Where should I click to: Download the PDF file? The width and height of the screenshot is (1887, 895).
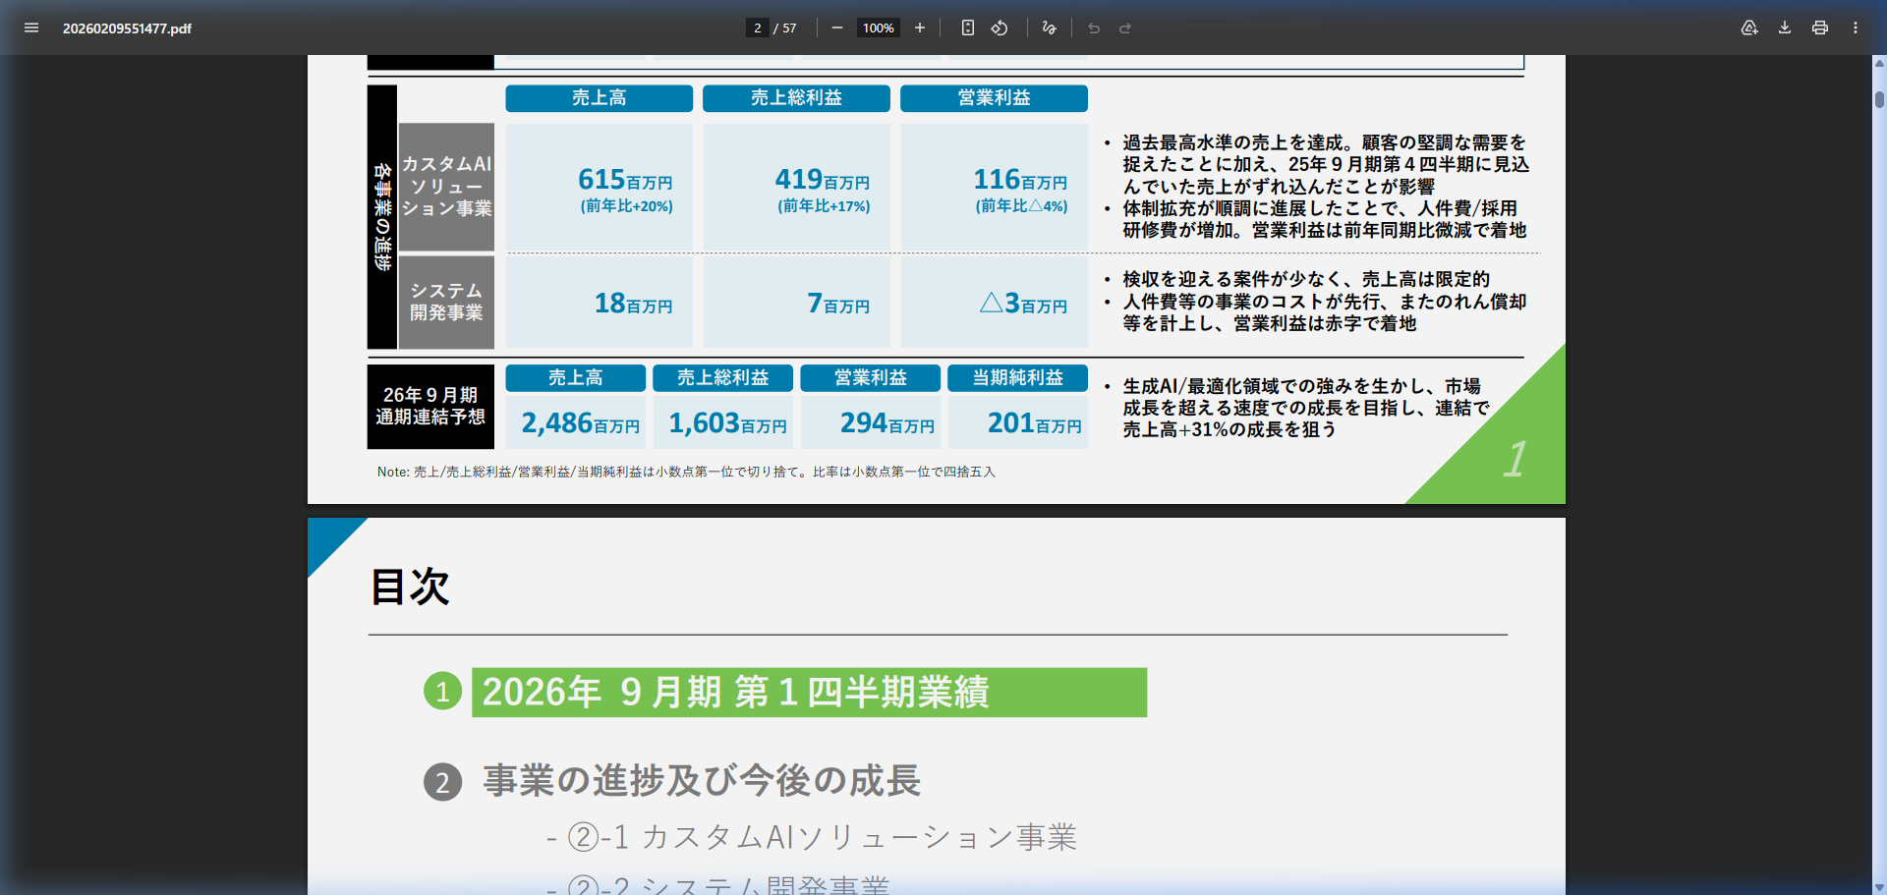pyautogui.click(x=1785, y=28)
